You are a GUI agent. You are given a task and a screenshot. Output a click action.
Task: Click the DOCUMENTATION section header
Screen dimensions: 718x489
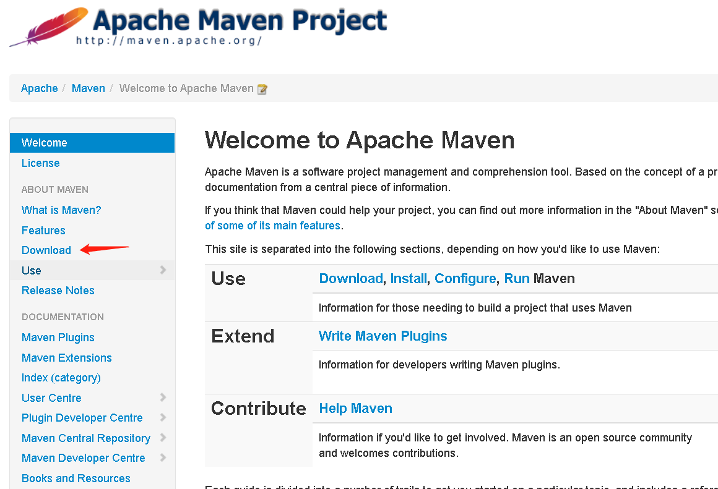tap(63, 317)
